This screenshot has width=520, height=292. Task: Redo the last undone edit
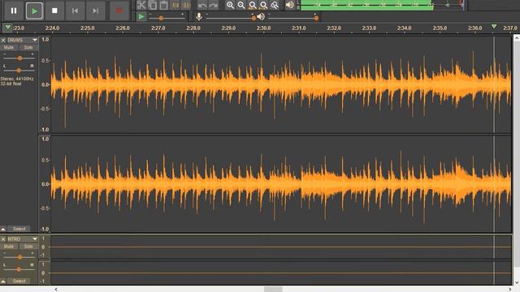(x=213, y=5)
